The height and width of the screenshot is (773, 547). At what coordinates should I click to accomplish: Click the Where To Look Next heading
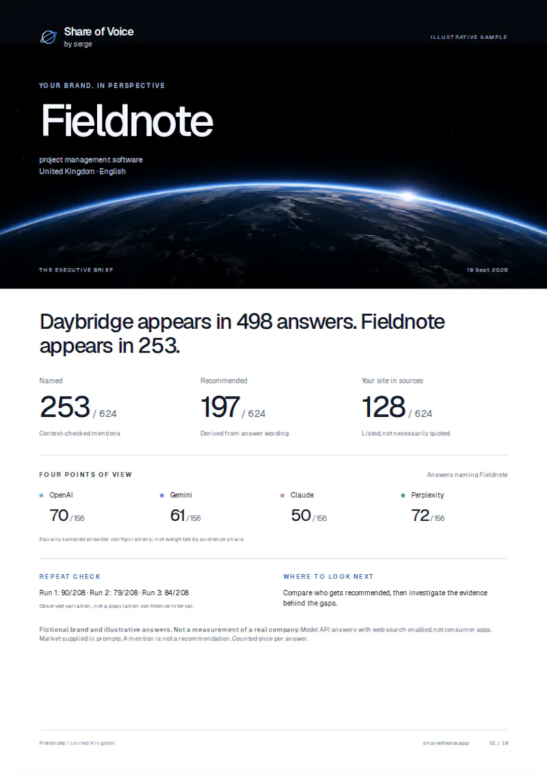[x=328, y=576]
